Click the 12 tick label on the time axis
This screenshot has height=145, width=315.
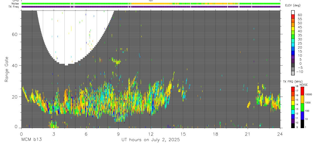coord(151,134)
